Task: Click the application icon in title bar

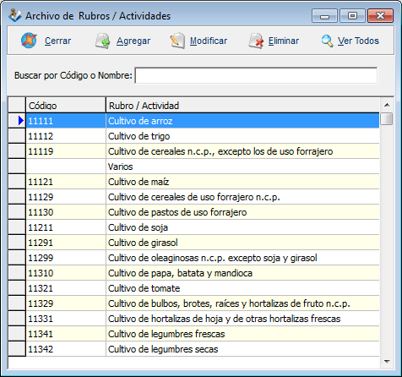Action: tap(14, 15)
